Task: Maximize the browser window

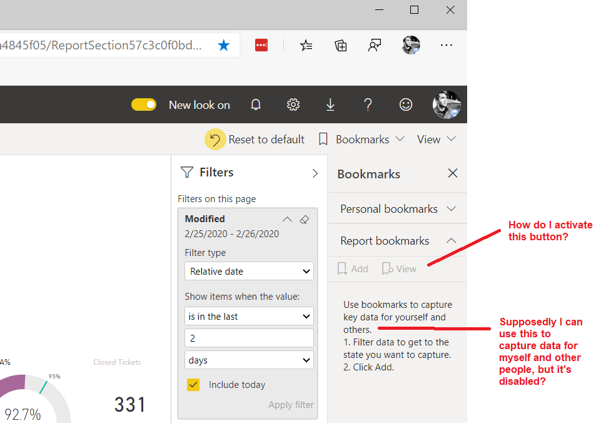Action: click(x=414, y=10)
